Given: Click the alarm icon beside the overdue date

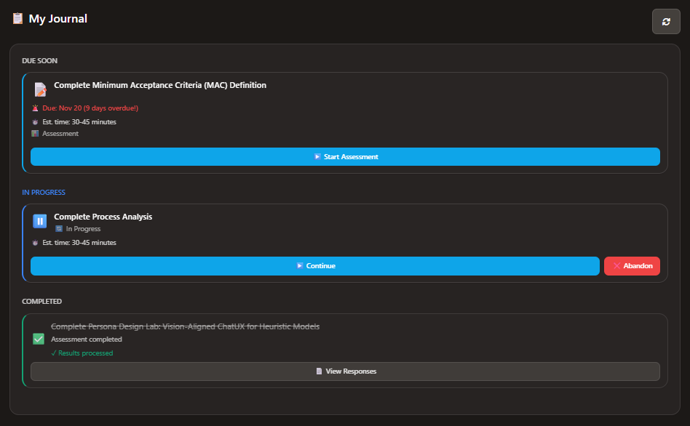Looking at the screenshot, I should [34, 108].
